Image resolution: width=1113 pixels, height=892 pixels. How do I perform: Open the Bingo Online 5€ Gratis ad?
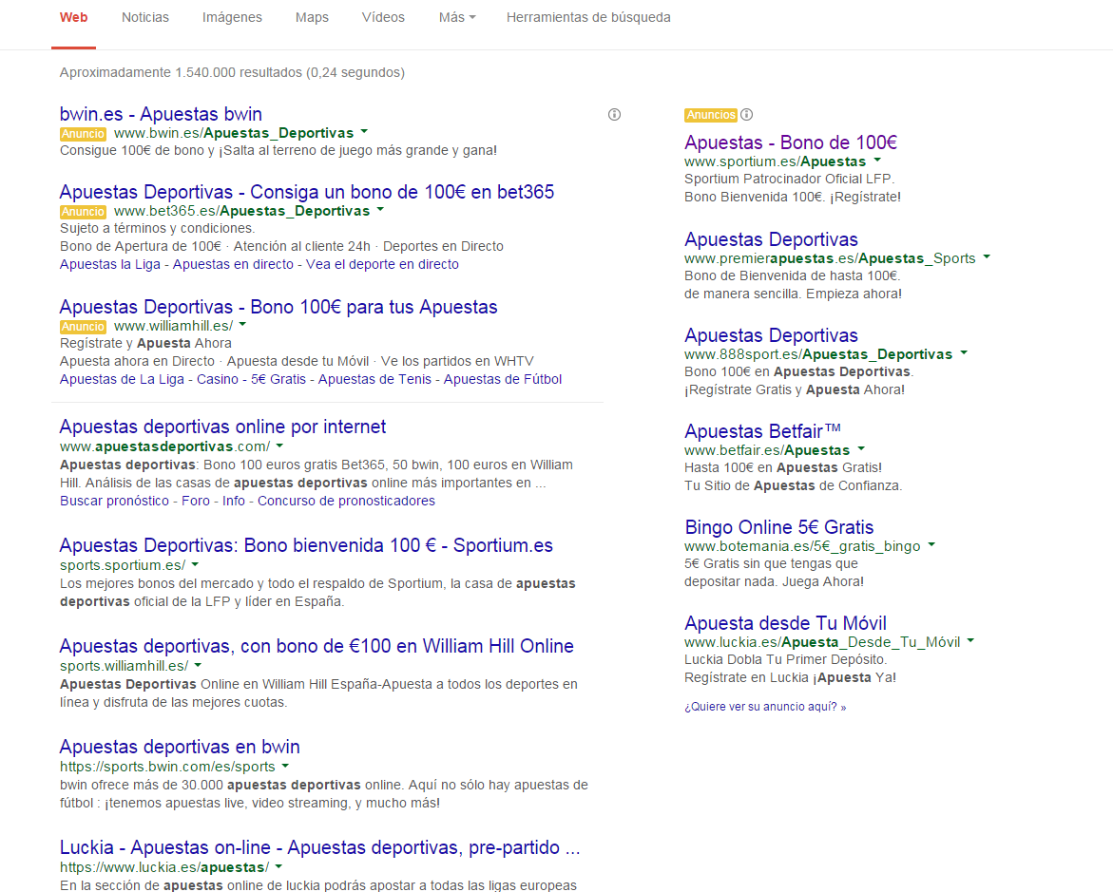[778, 527]
